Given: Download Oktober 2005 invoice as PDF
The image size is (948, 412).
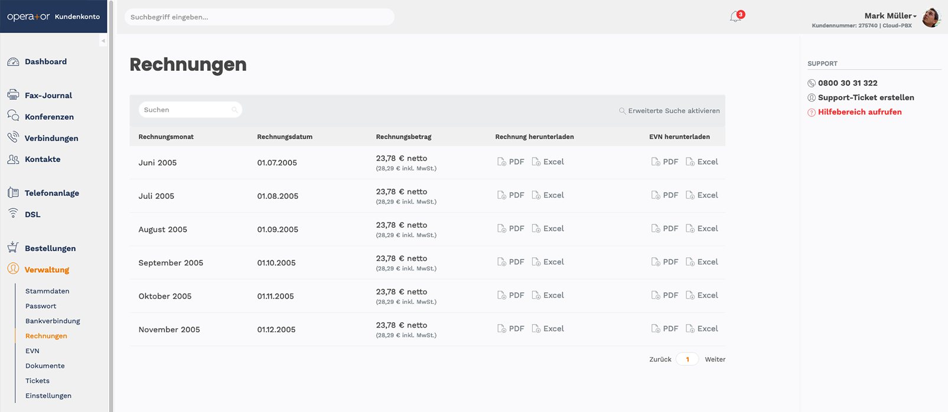Looking at the screenshot, I should [x=511, y=295].
